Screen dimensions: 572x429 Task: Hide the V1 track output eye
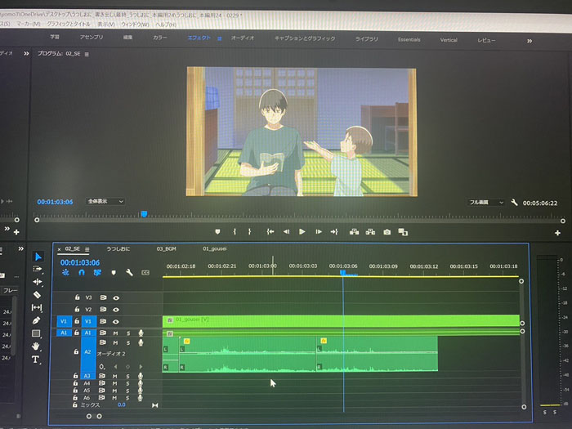tap(116, 322)
